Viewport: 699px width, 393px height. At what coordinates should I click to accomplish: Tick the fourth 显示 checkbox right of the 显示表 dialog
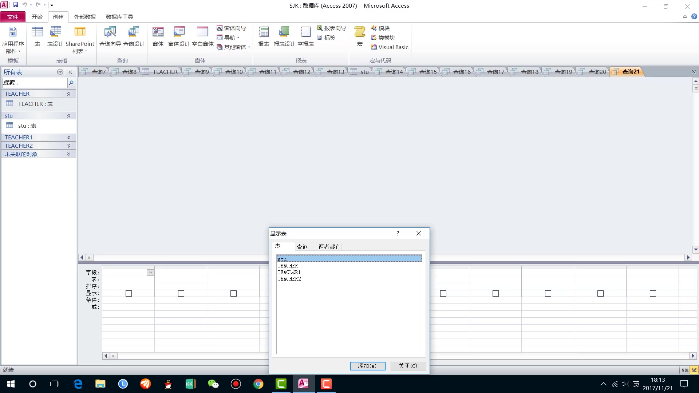(600, 294)
